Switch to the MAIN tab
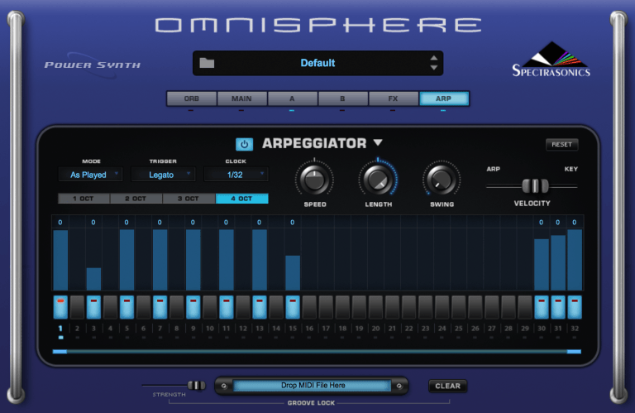Viewport: 635px width, 413px height. click(x=241, y=98)
